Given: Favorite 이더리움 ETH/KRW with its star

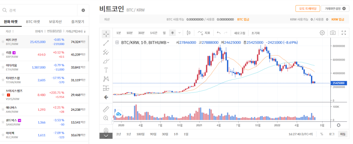Looking at the screenshot, I should tap(3, 67).
